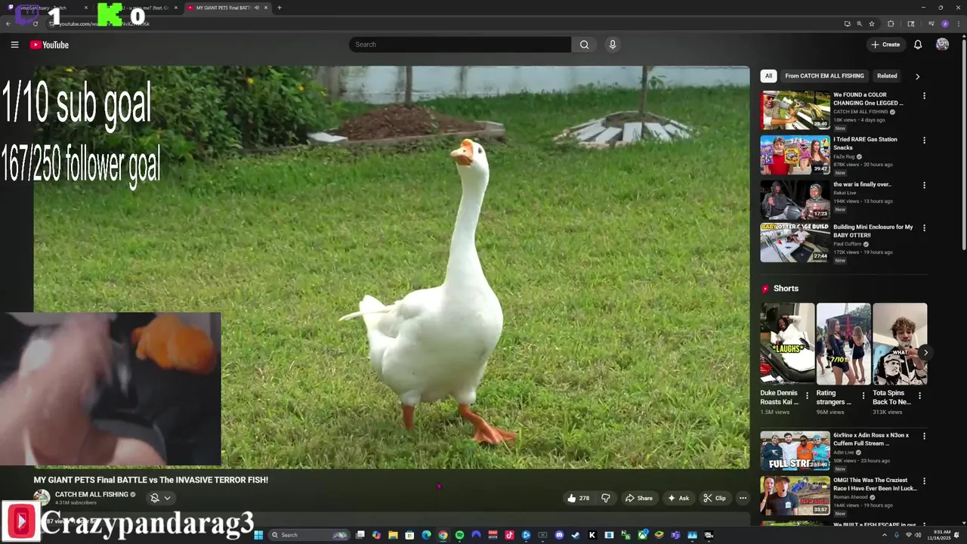Open the Windows Start menu
This screenshot has height=544, width=967.
(258, 535)
